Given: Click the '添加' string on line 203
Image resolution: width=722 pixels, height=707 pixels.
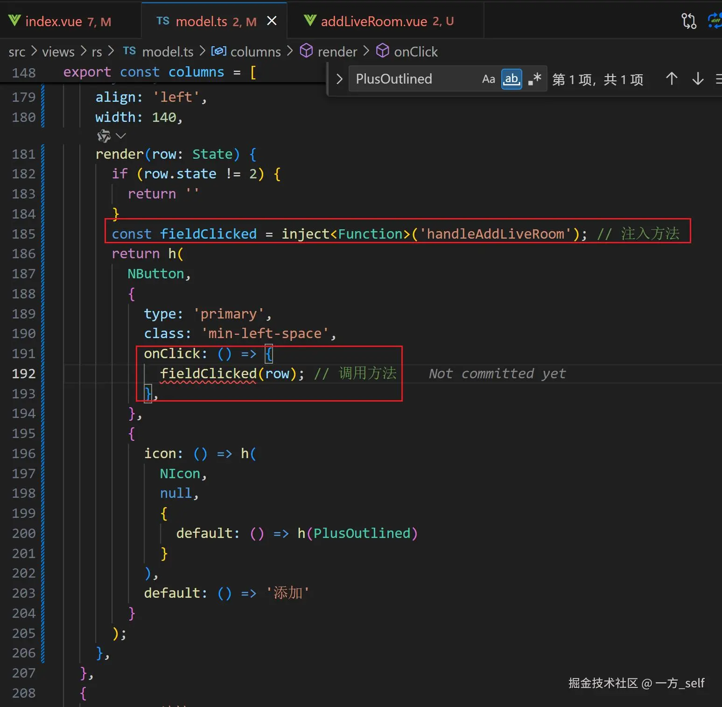Looking at the screenshot, I should tap(287, 593).
